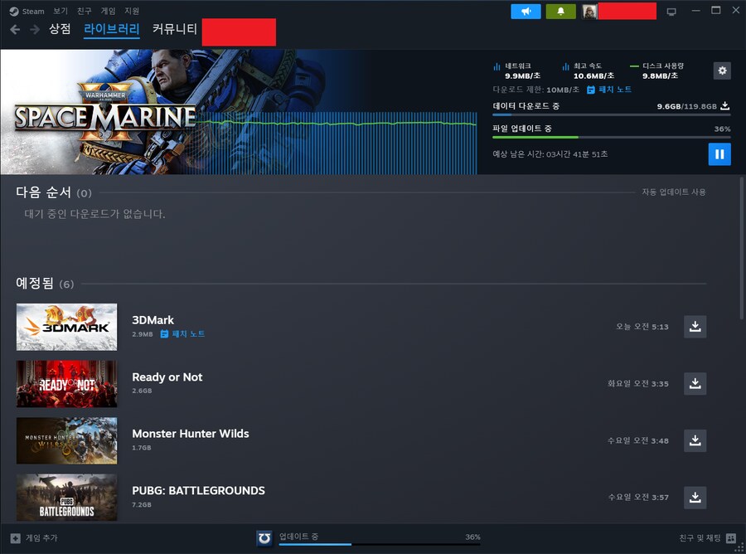Viewport: 746px width, 554px height.
Task: Click the Steam logo menu
Action: click(27, 11)
